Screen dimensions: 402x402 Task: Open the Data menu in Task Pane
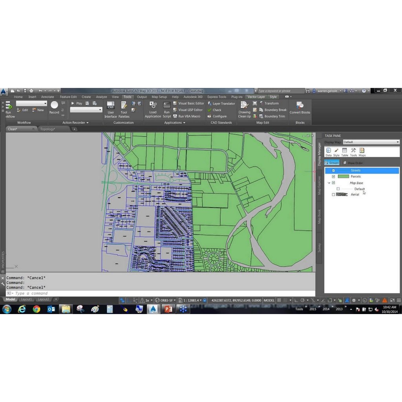(329, 152)
